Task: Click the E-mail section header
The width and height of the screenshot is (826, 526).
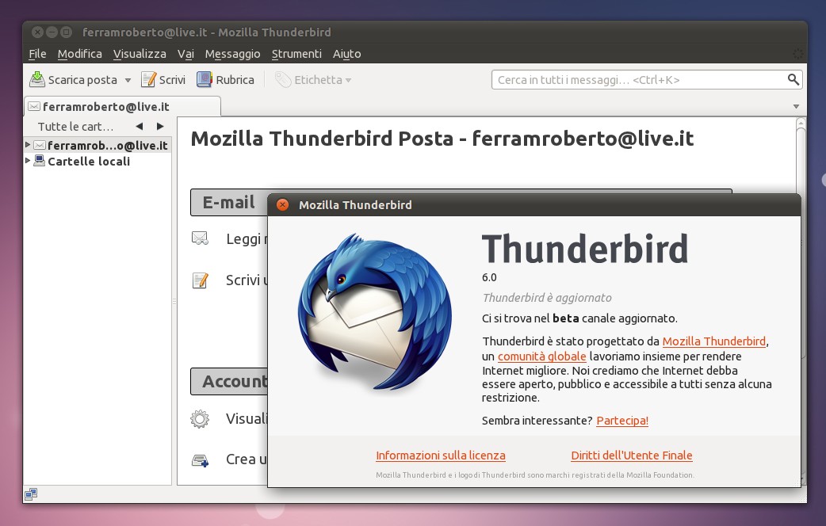Action: click(229, 202)
